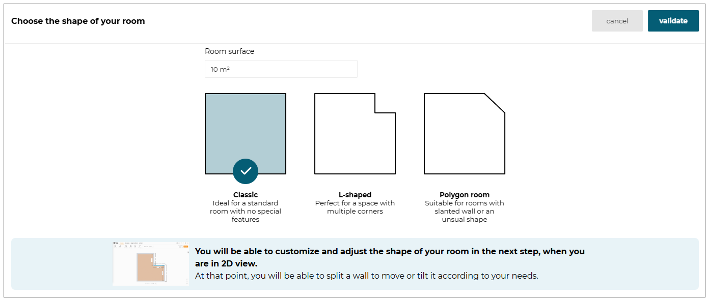Expand the L-shaped room description text
This screenshot has width=706, height=299.
tap(355, 207)
